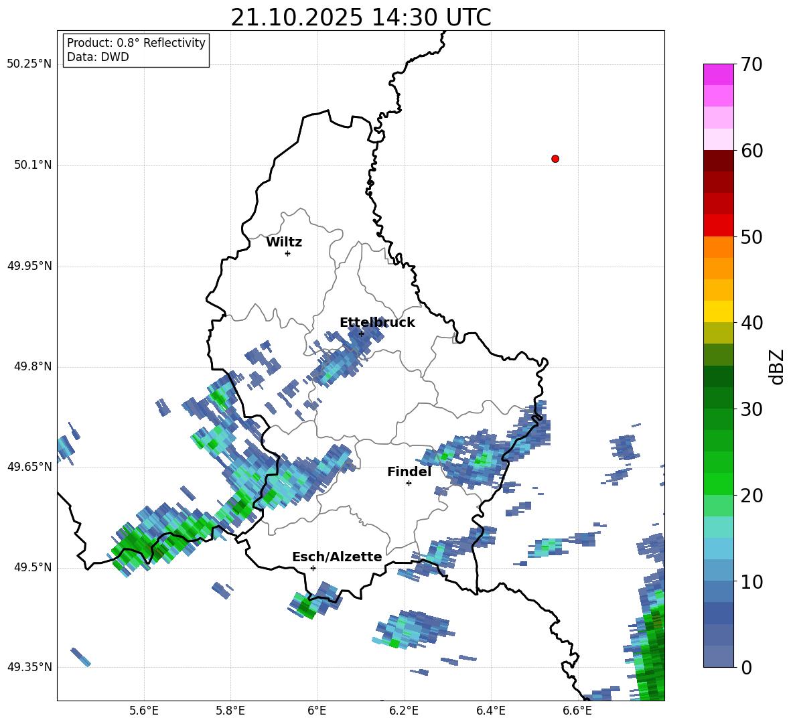Click the Product: 0.8° Reflectivity text
793x724 pixels.
[x=136, y=43]
